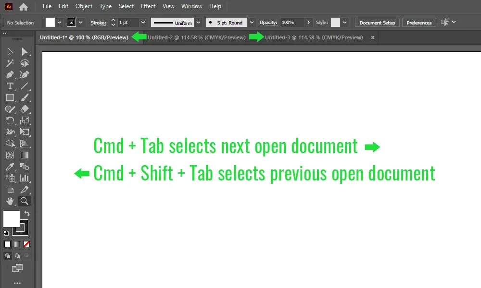Open stroke weight dropdown
Viewport: 481px width, 288px height.
point(143,23)
